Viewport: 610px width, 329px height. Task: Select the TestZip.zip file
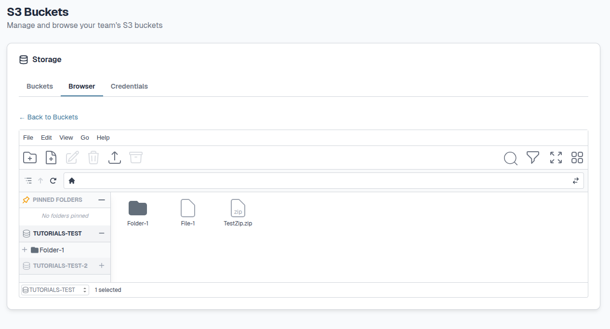tap(238, 212)
